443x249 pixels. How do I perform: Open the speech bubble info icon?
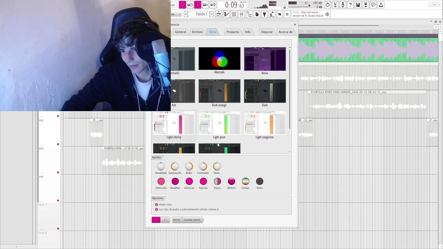373,5
